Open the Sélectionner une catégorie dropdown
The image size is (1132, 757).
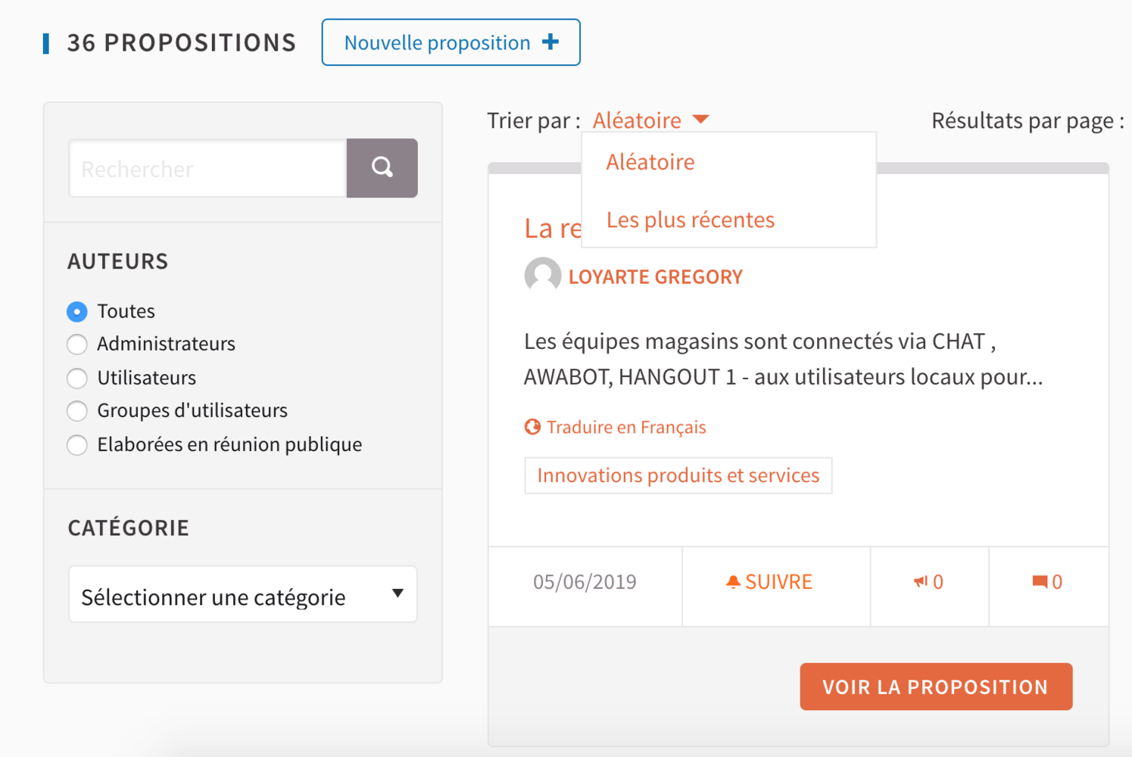coord(242,595)
